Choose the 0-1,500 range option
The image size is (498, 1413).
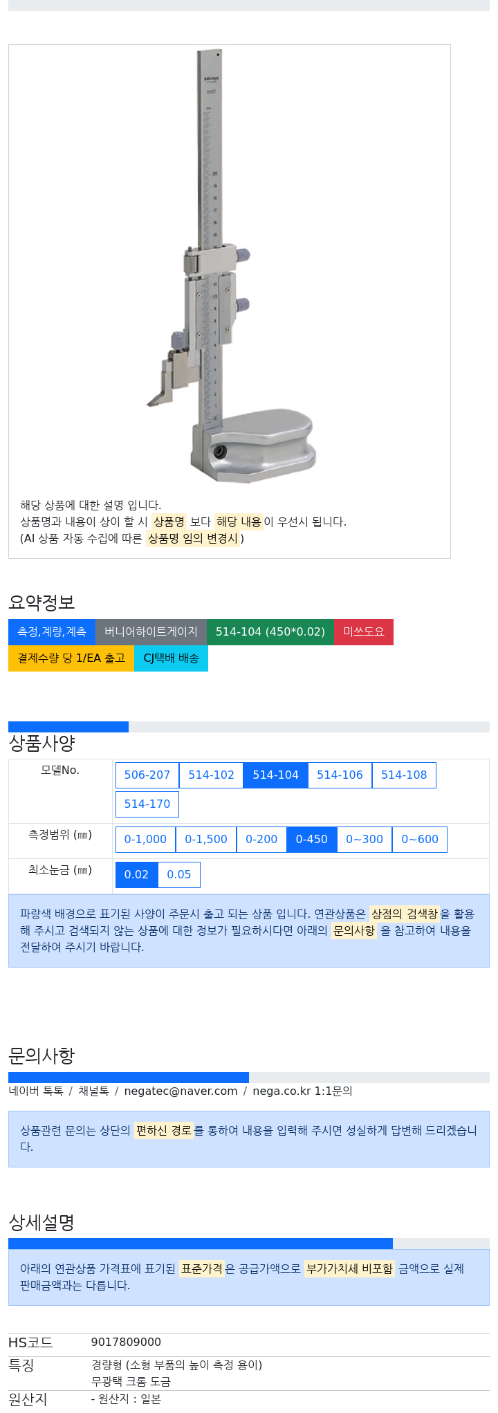tap(206, 840)
